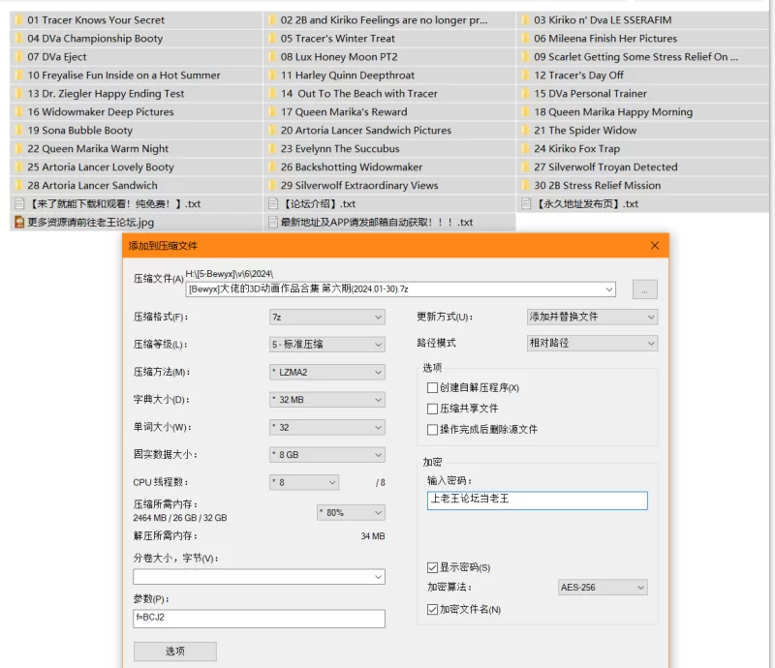775x668 pixels.
Task: Open the 路径模式 相对路径 dropdown
Action: click(592, 343)
